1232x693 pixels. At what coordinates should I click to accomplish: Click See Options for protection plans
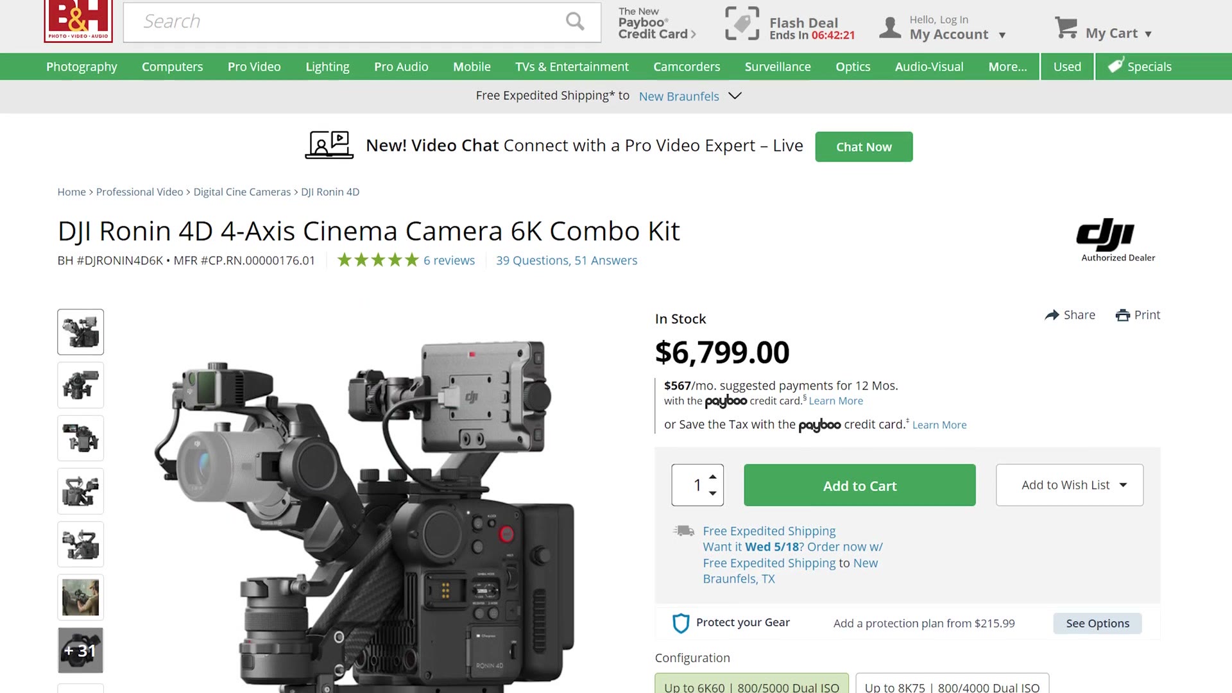pyautogui.click(x=1097, y=623)
